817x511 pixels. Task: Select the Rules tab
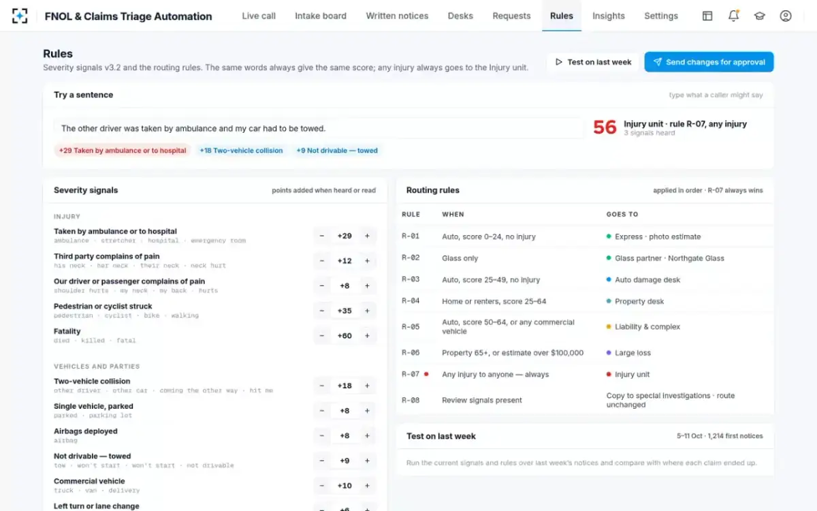(562, 16)
